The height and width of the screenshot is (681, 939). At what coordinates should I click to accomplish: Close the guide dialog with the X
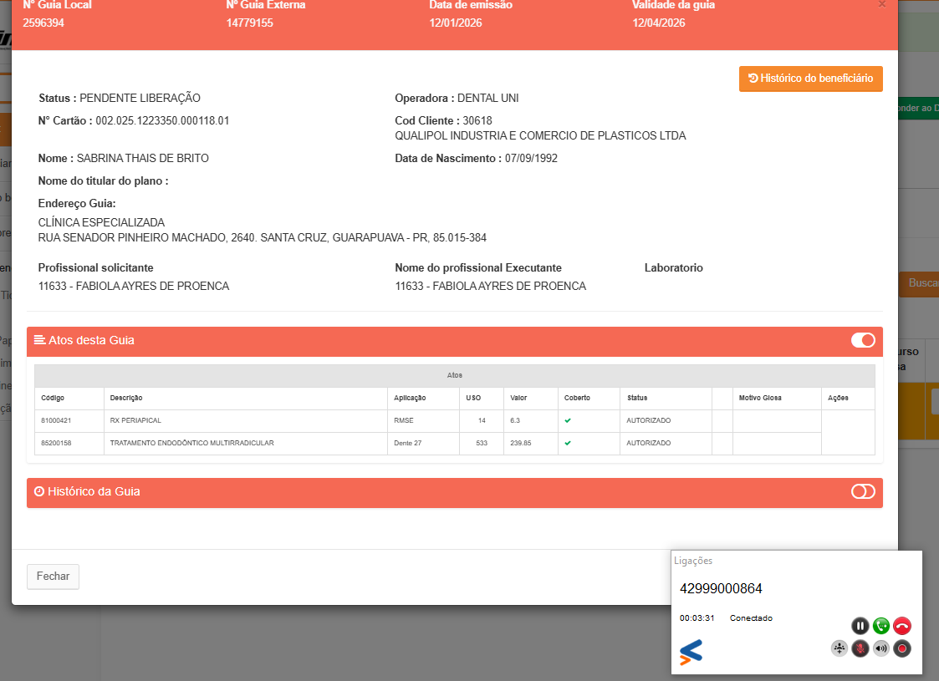click(x=881, y=4)
